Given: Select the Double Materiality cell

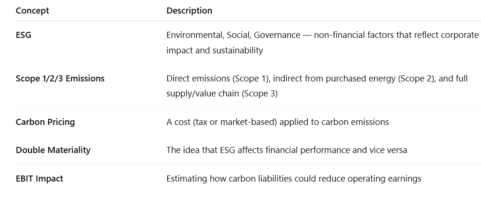Looking at the screenshot, I should click(x=53, y=150).
